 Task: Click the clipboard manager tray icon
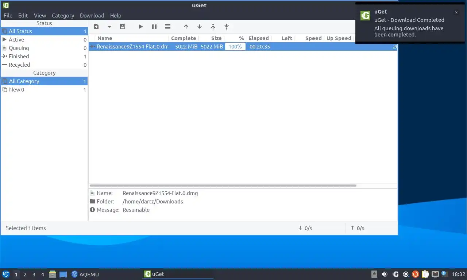tap(425, 274)
